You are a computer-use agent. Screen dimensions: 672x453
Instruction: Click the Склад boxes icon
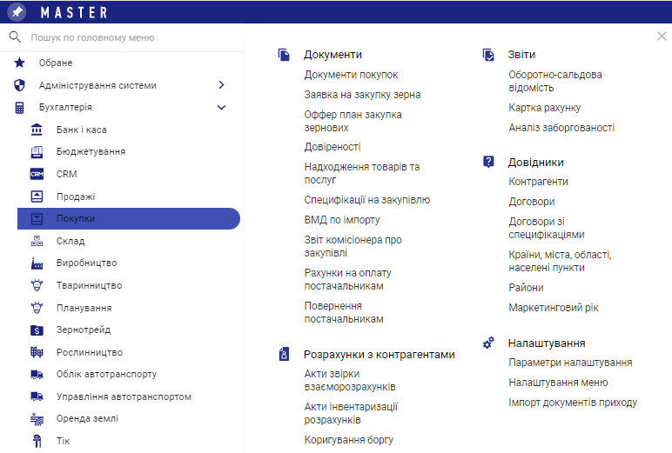click(x=37, y=241)
